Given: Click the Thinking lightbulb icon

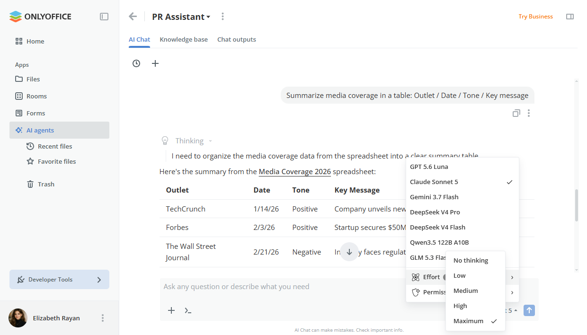Looking at the screenshot, I should point(165,141).
